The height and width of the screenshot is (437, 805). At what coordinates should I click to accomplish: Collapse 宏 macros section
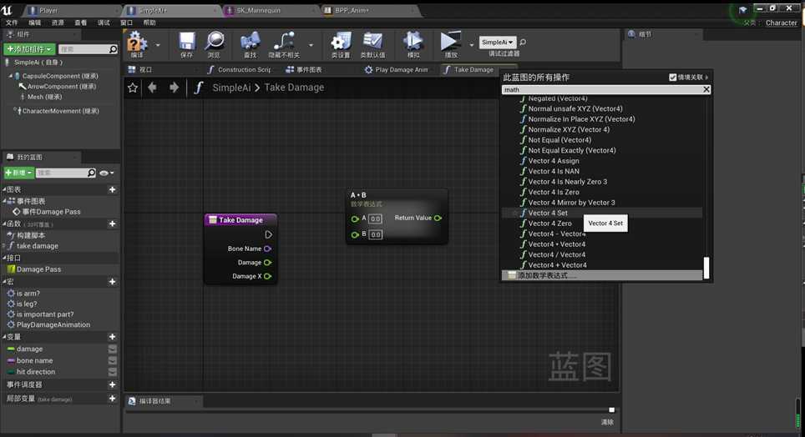click(4, 282)
